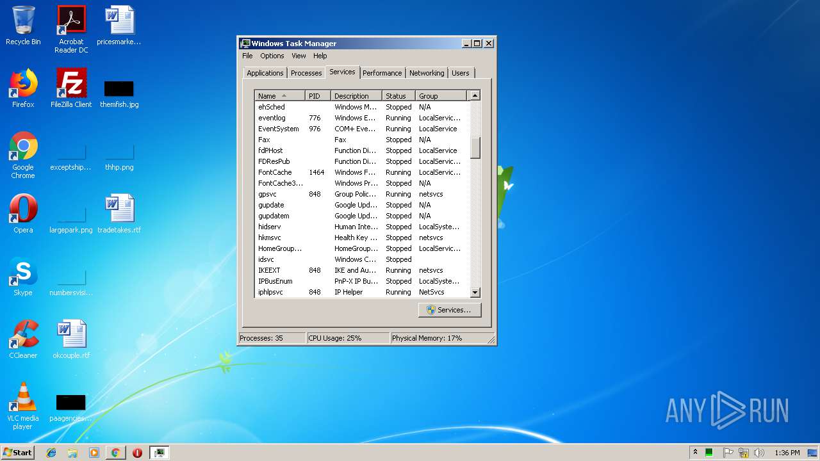Switch to the Processes tab

pos(306,73)
